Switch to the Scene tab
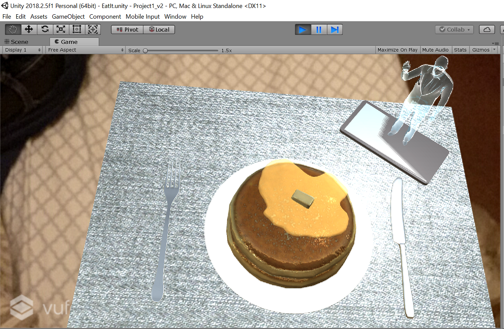504x329 pixels. (16, 42)
